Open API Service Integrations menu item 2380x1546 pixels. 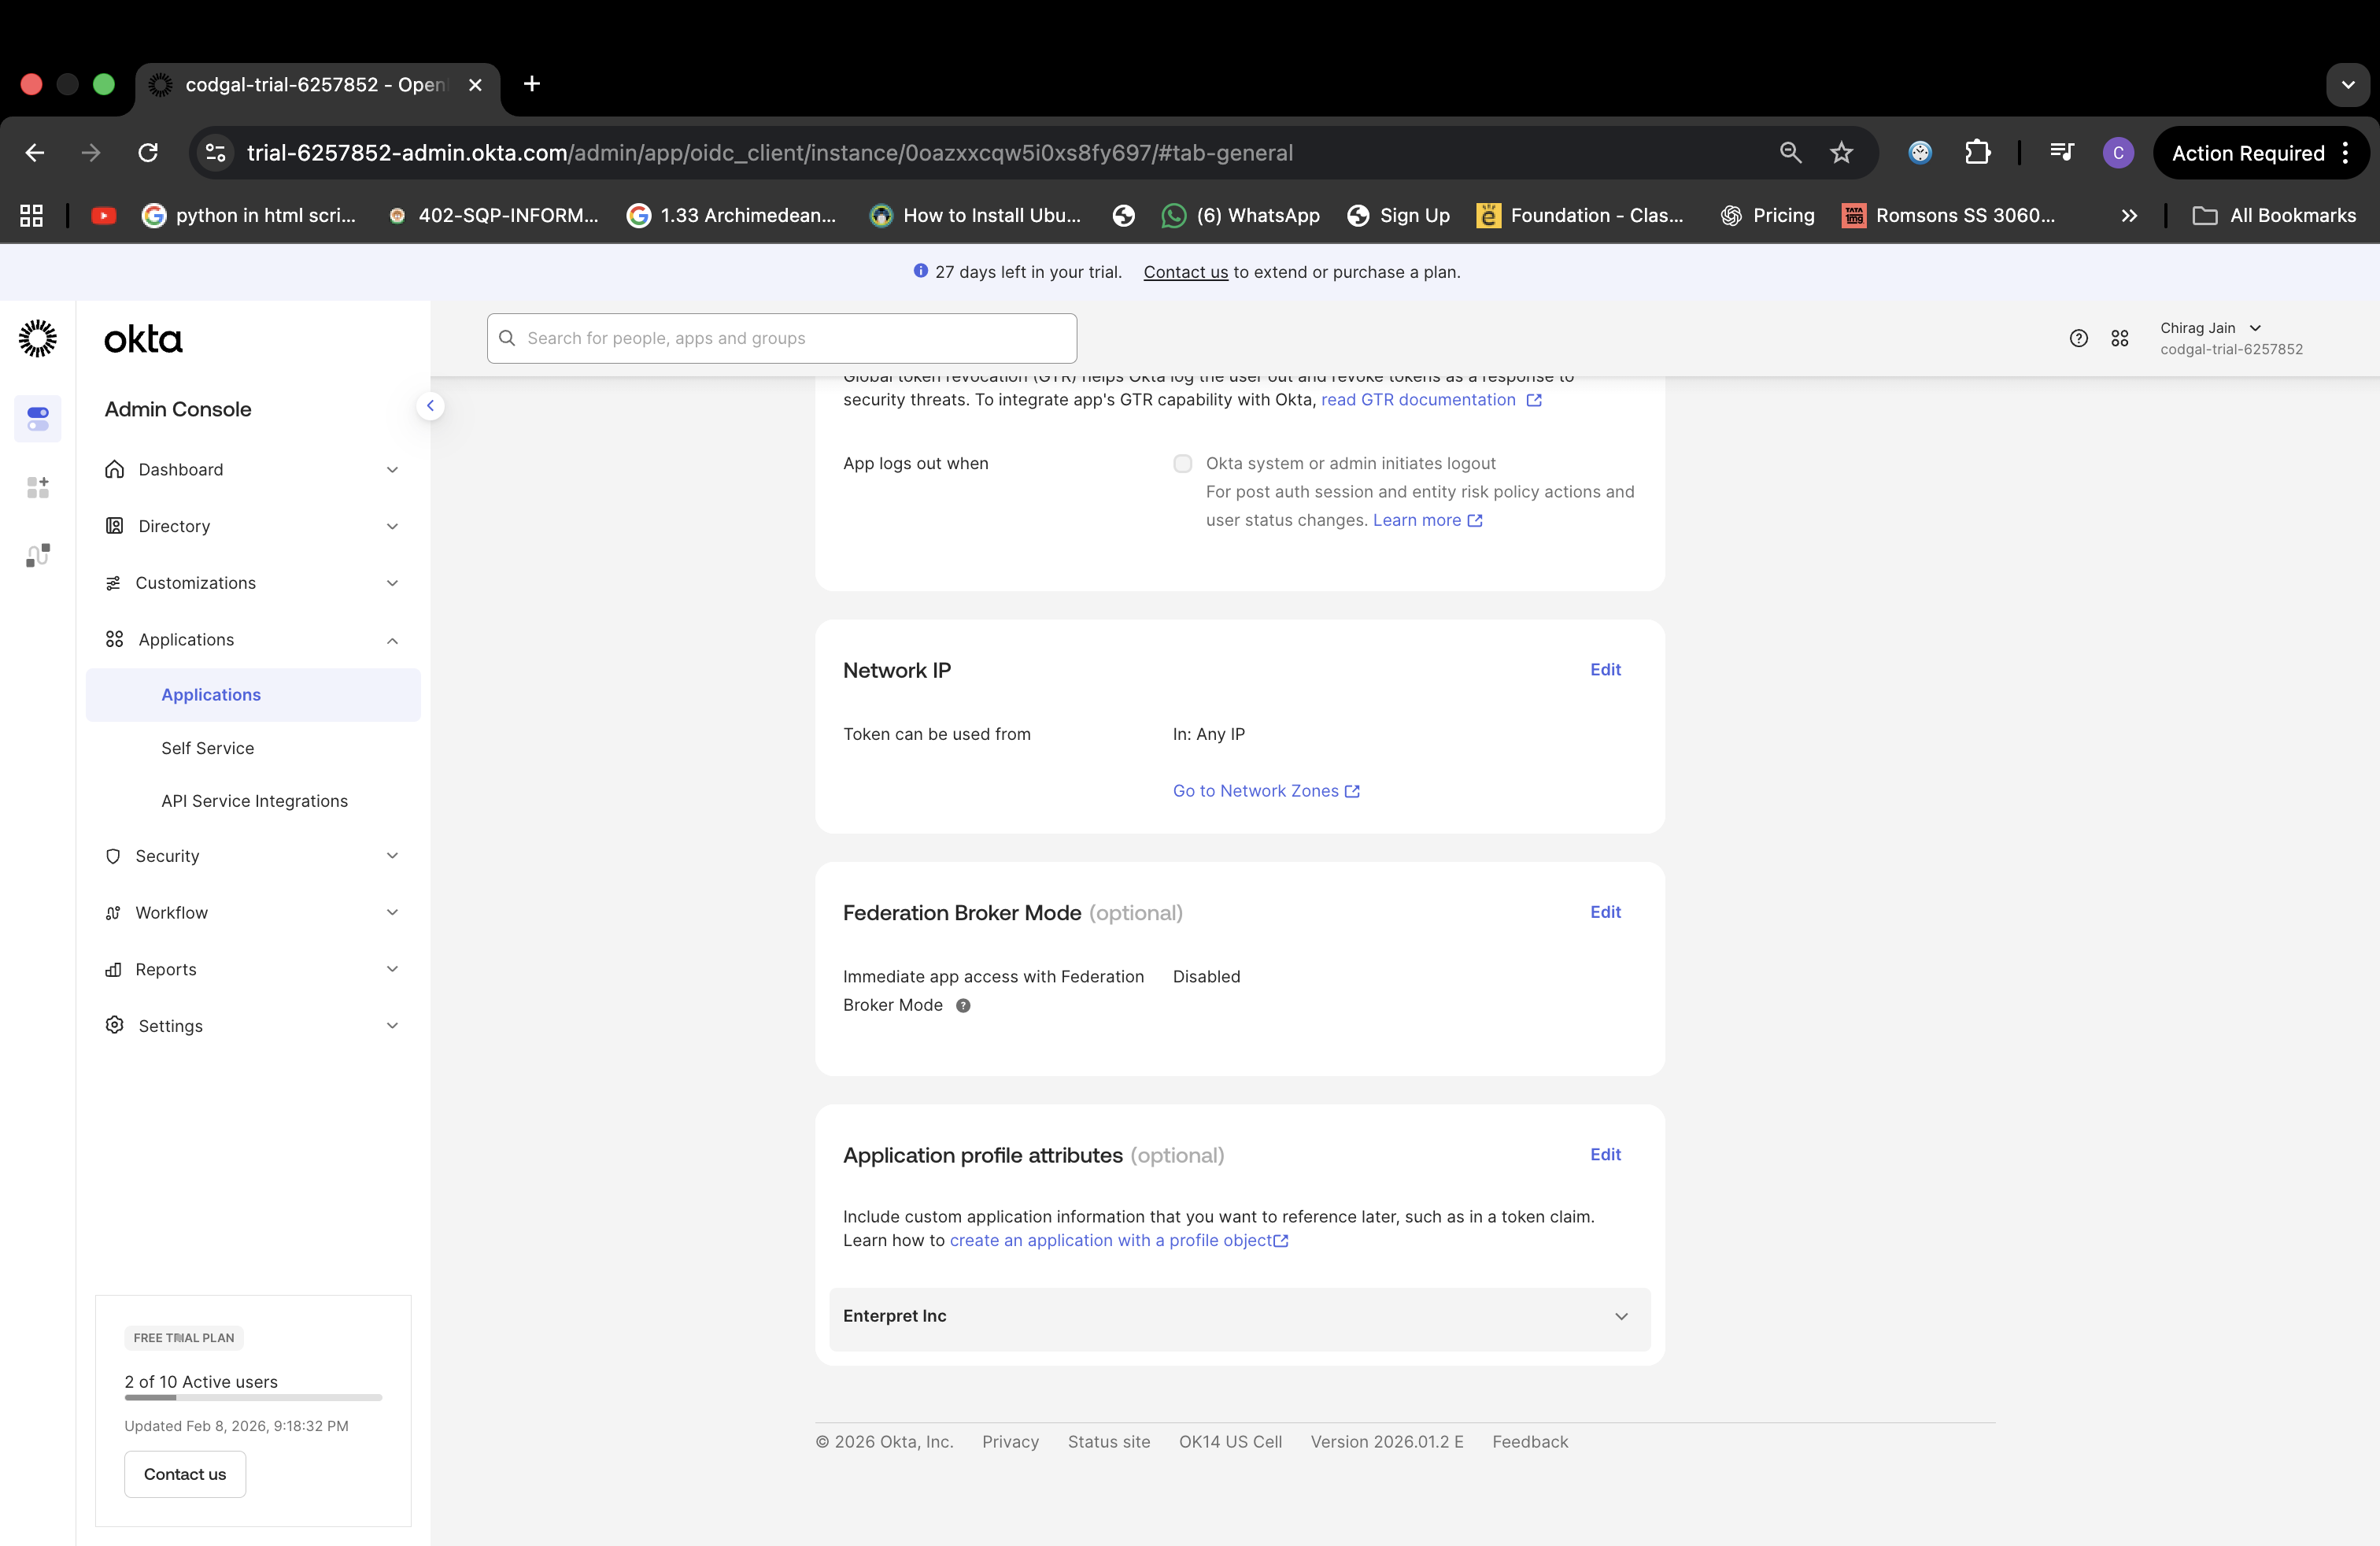pyautogui.click(x=254, y=802)
